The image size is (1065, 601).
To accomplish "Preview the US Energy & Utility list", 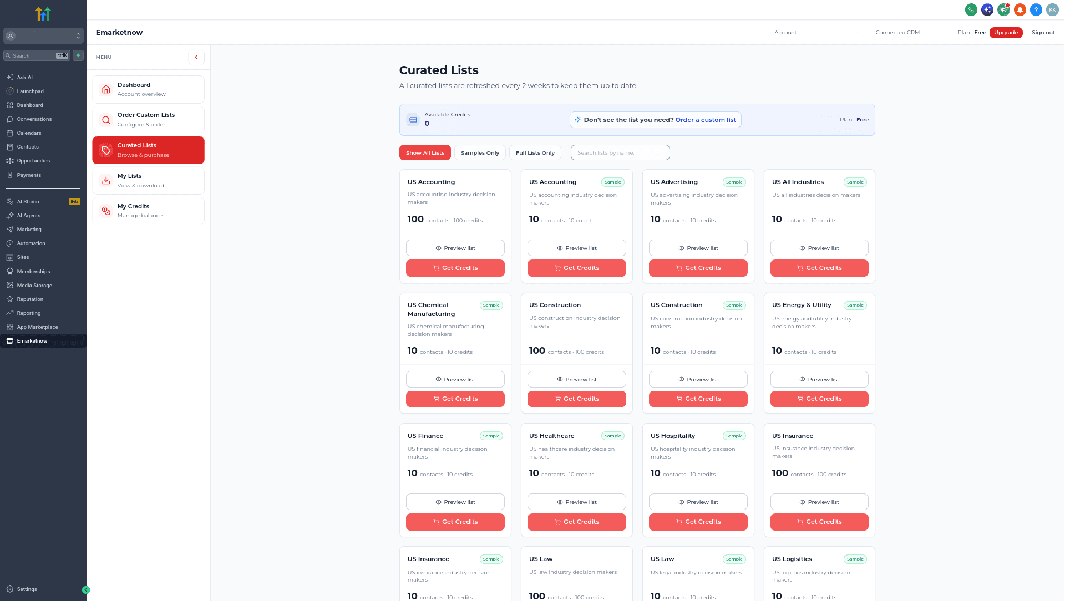I will (x=819, y=379).
